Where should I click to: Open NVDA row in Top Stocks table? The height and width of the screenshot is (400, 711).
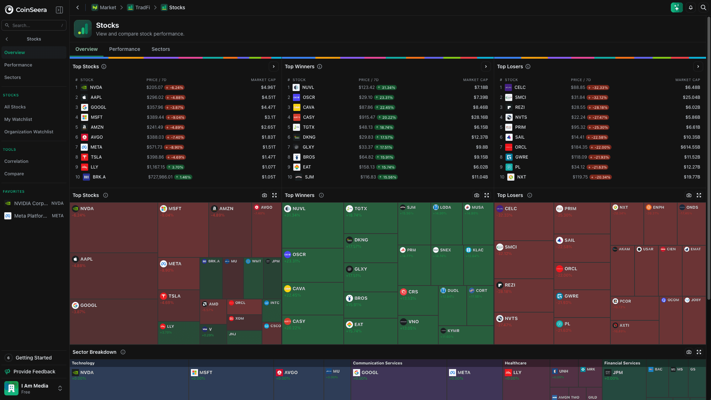(176, 87)
